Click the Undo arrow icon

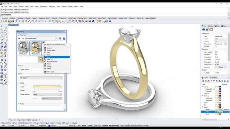coord(29,21)
